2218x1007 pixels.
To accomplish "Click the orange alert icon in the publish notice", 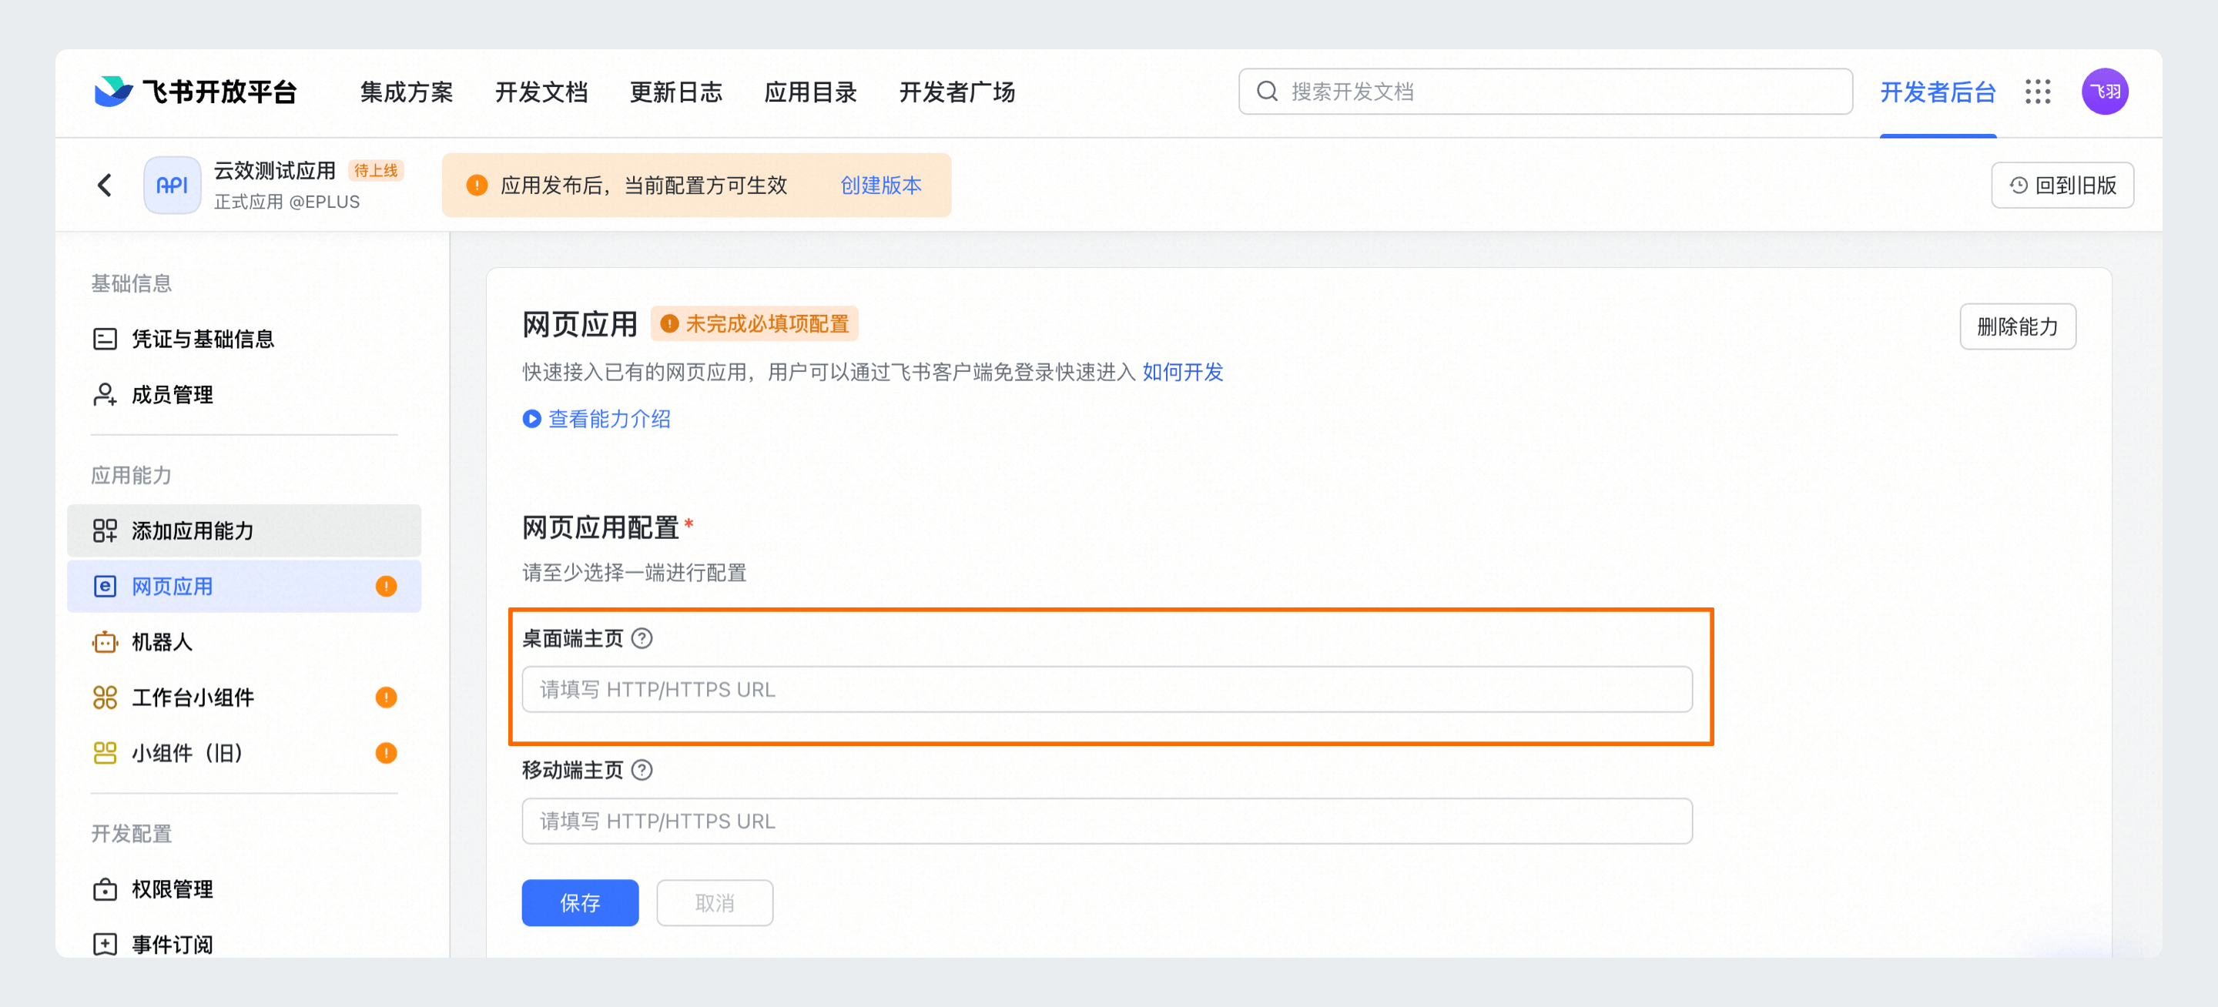I will click(477, 185).
